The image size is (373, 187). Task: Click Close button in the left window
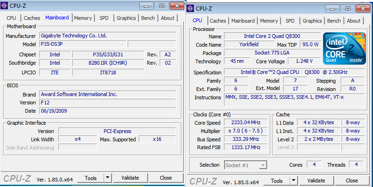pos(166,178)
